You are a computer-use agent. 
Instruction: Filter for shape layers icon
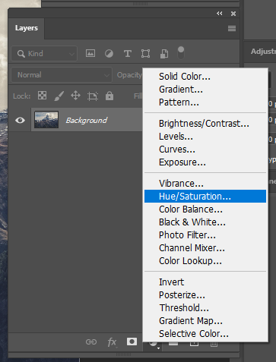(145, 54)
